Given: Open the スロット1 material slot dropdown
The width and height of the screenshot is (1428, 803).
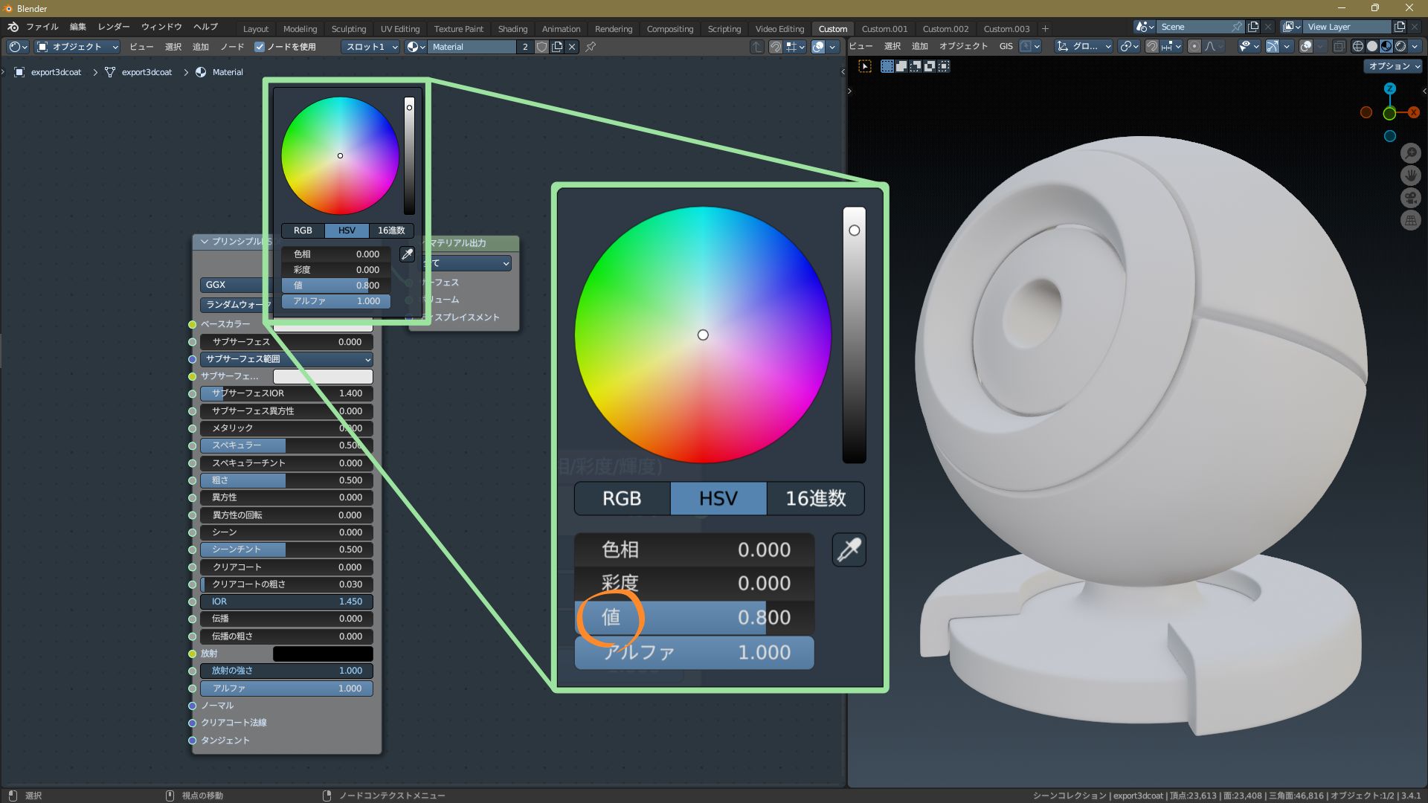Looking at the screenshot, I should [370, 47].
